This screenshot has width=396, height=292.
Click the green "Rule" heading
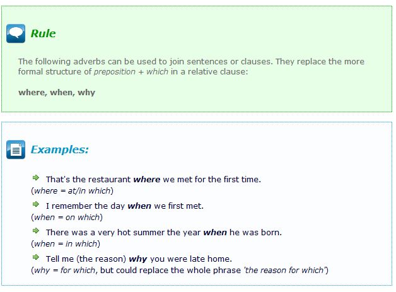(x=43, y=33)
